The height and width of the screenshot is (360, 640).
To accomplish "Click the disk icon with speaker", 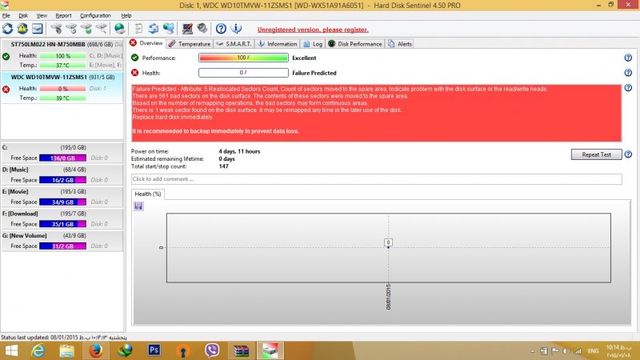I will pos(56,29).
